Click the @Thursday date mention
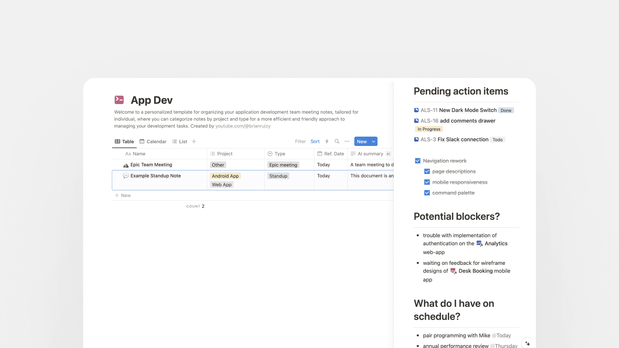Screen dimensions: 619x348 click(504, 346)
